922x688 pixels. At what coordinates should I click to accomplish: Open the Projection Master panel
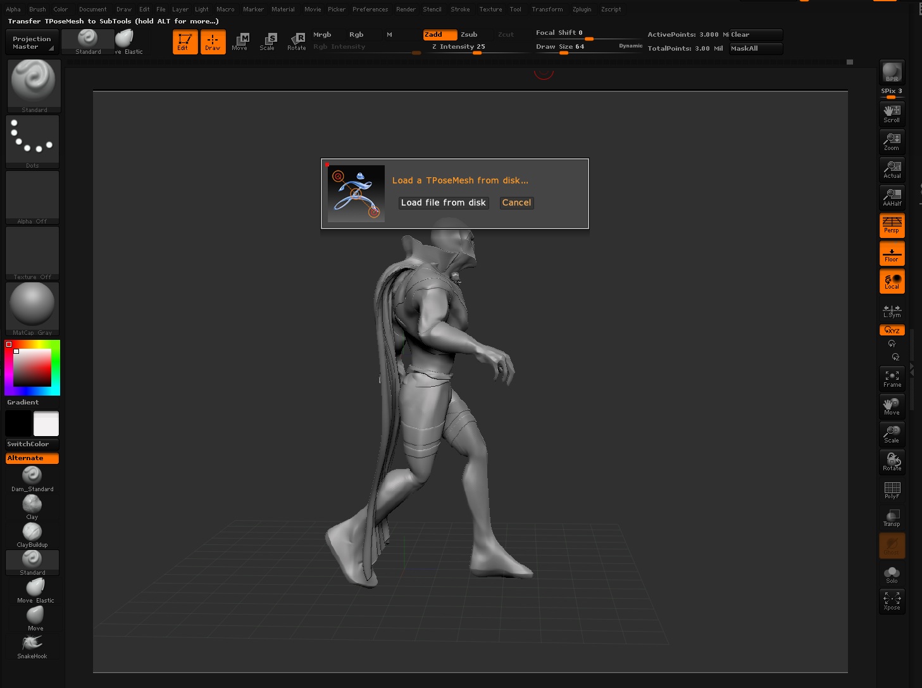[x=32, y=41]
